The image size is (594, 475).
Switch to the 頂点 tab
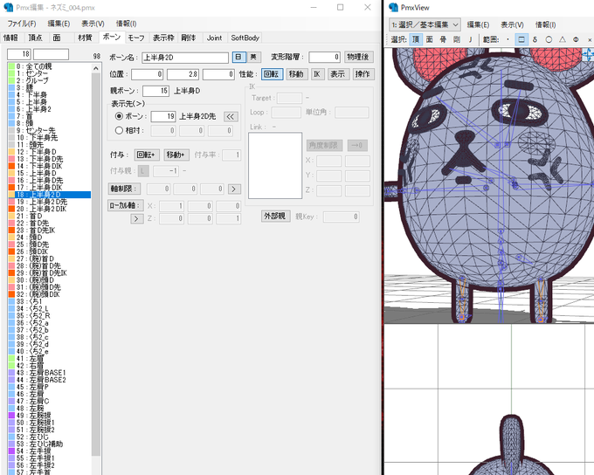click(x=35, y=38)
